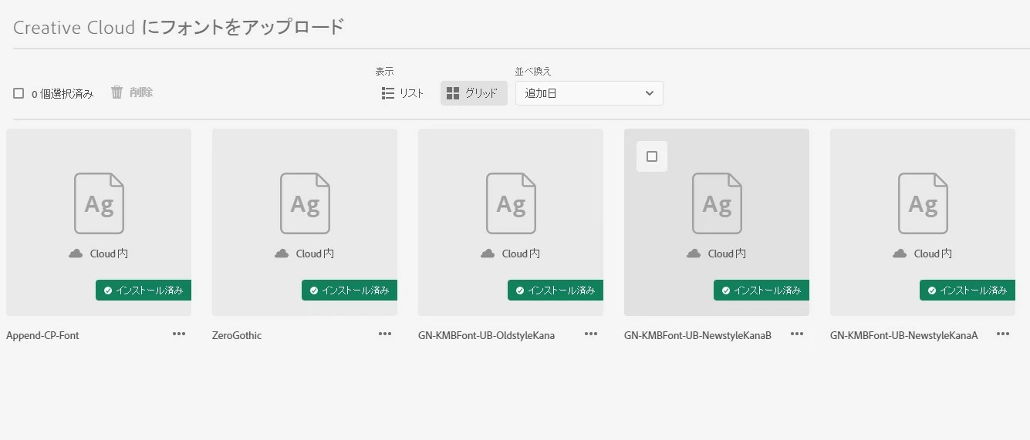
Task: Click the Ag file icon of ZeroGothic
Action: click(305, 203)
